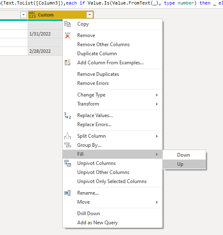Viewport: 223px width, 235px height.
Task: Expand the Change Type submenu arrow
Action: 157,95
